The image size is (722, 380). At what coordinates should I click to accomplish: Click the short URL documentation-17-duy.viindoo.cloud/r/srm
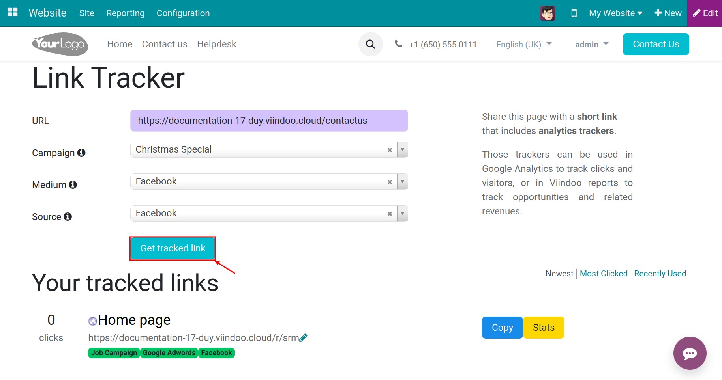point(193,338)
